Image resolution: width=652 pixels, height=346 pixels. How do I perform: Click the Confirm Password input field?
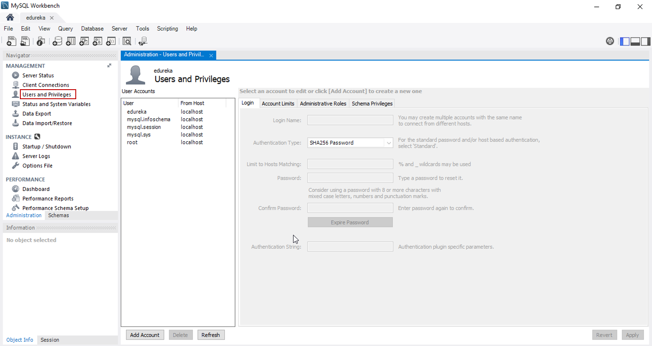pyautogui.click(x=350, y=208)
